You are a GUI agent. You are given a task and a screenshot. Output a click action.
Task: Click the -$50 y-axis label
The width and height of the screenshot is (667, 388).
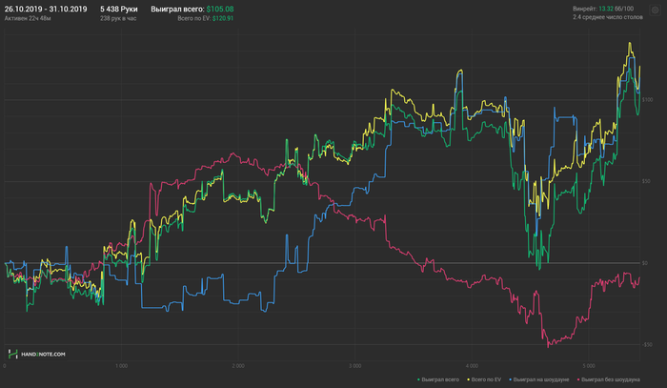[647, 344]
